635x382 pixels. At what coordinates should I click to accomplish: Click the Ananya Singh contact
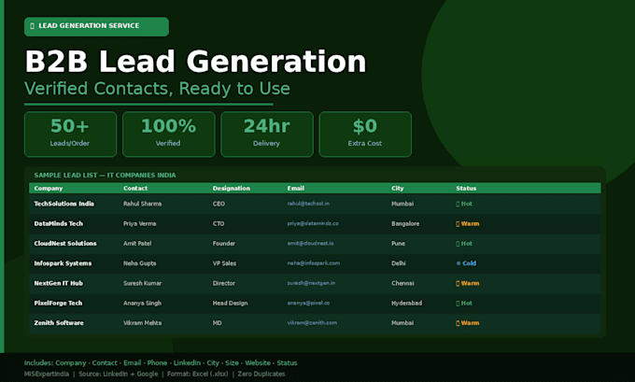[142, 303]
